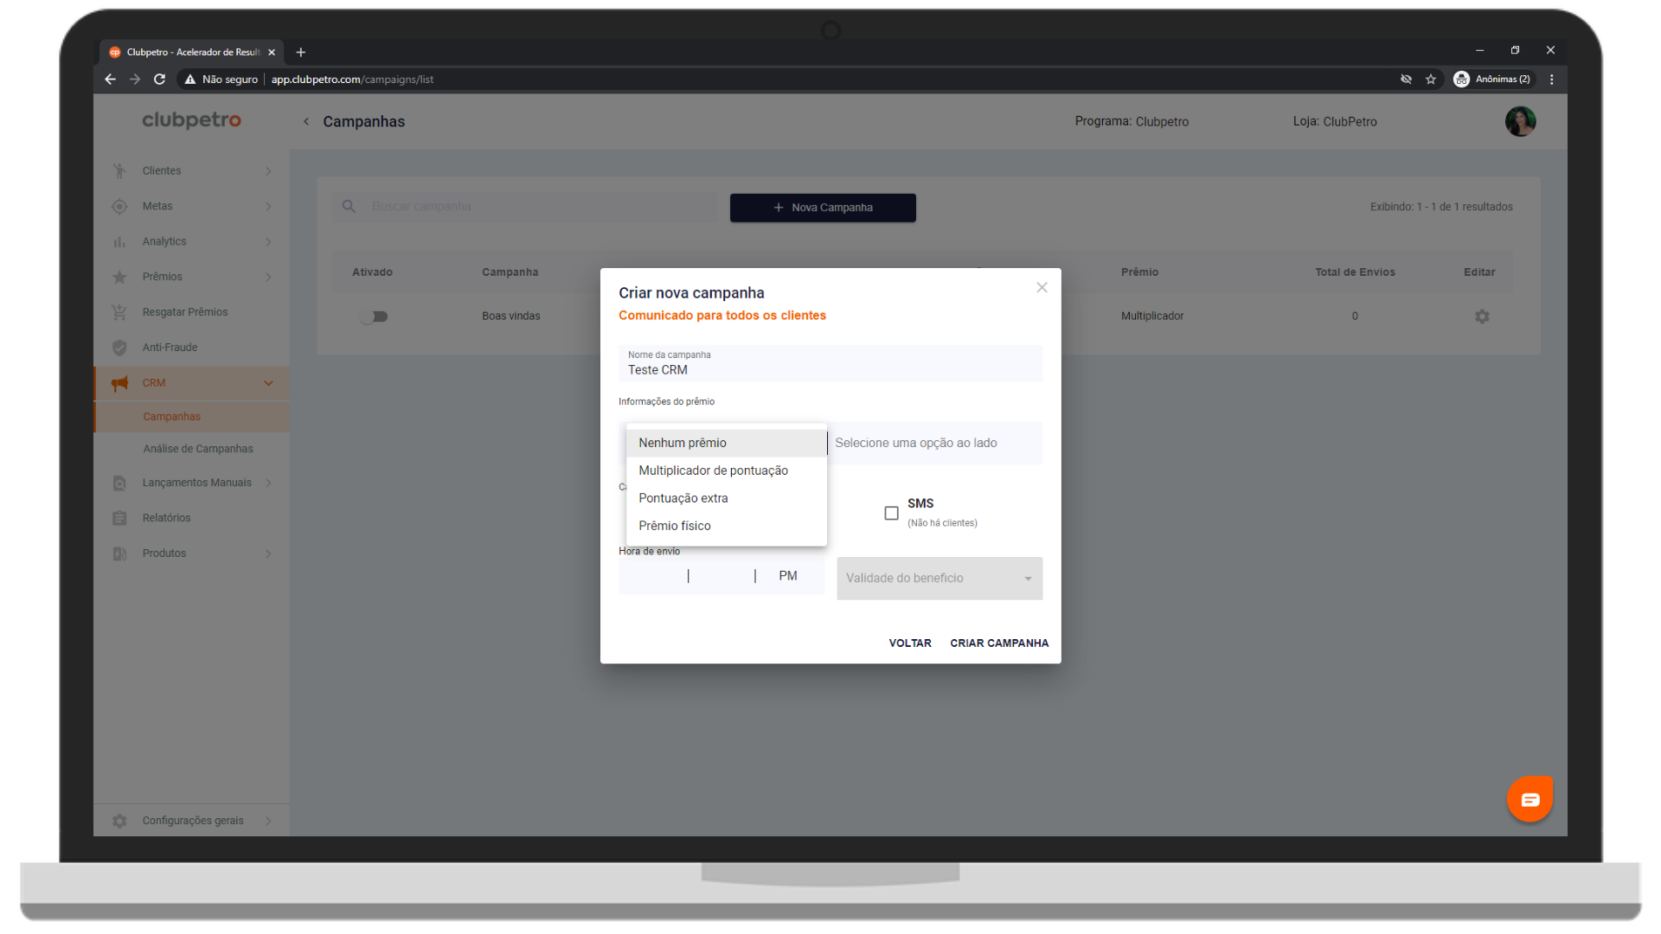The width and height of the screenshot is (1661, 934).
Task: Click the user profile avatar
Action: [x=1520, y=122]
